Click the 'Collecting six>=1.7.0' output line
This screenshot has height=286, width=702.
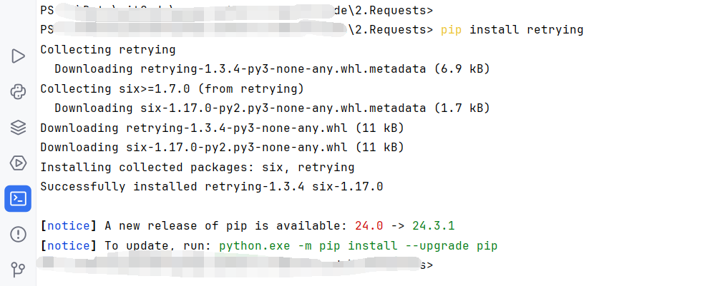[172, 88]
